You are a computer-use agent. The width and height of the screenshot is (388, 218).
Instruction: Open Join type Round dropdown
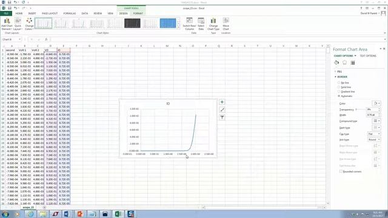(x=374, y=140)
